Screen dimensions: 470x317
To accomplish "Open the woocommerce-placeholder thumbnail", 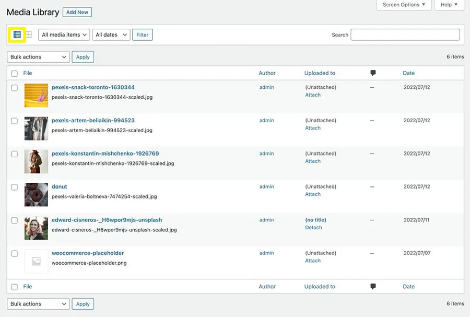I will pos(36,261).
